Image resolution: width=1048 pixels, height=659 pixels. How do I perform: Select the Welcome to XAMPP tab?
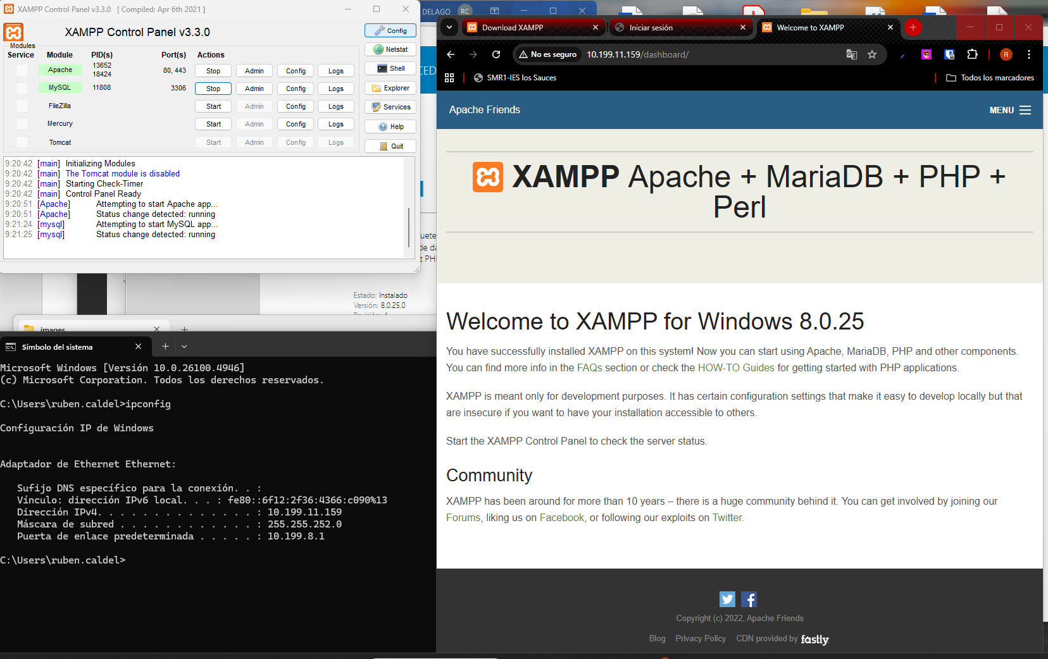click(x=828, y=27)
